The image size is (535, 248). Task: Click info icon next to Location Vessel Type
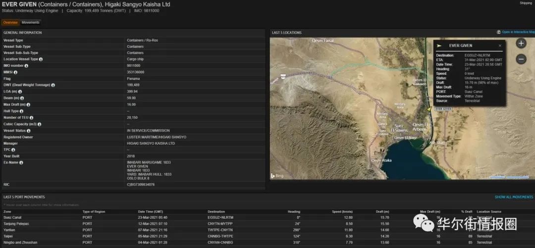pos(41,59)
